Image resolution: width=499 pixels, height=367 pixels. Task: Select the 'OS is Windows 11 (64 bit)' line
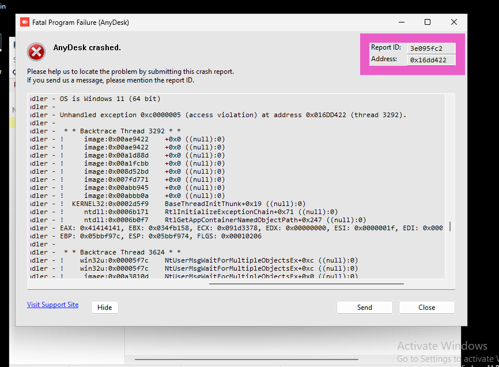click(95, 99)
